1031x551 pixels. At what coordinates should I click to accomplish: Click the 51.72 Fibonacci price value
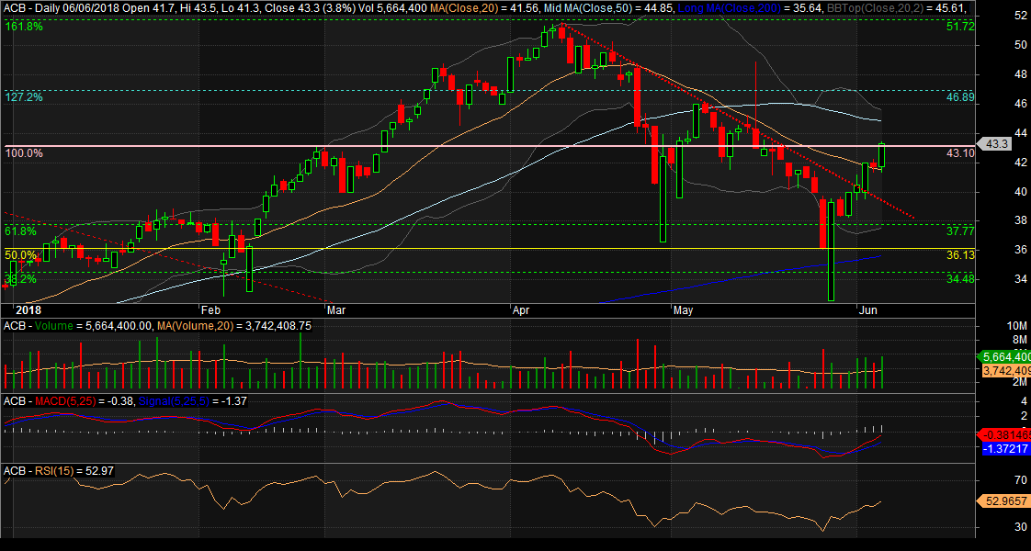point(959,27)
